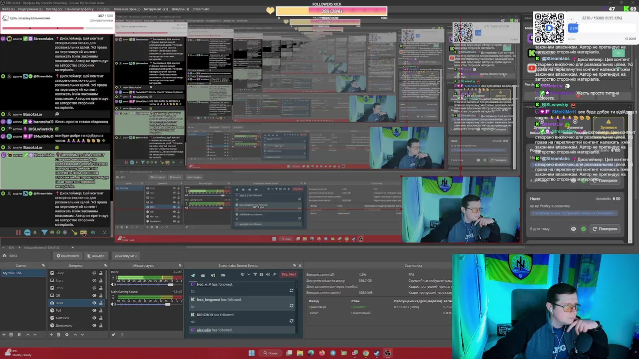Open Chrome from the Windows taskbar

pos(366,353)
